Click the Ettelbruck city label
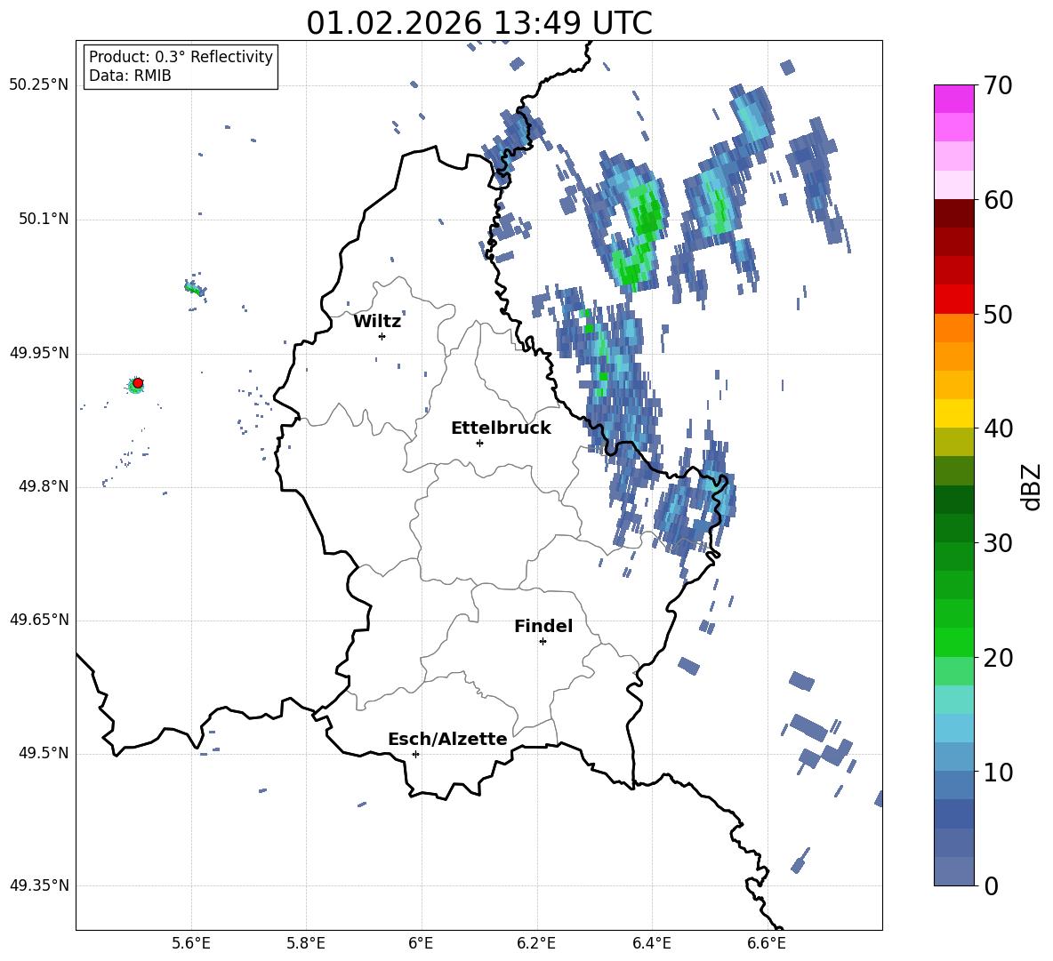Image resolution: width=1053 pixels, height=961 pixels. (x=501, y=428)
